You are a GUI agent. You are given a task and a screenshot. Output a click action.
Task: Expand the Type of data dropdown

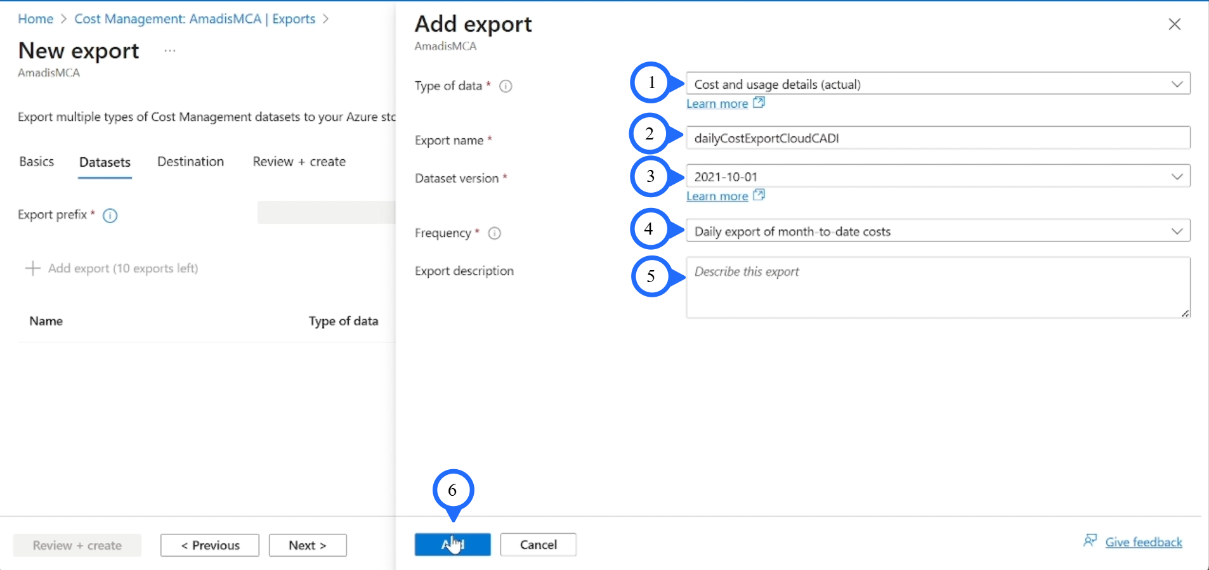938,84
